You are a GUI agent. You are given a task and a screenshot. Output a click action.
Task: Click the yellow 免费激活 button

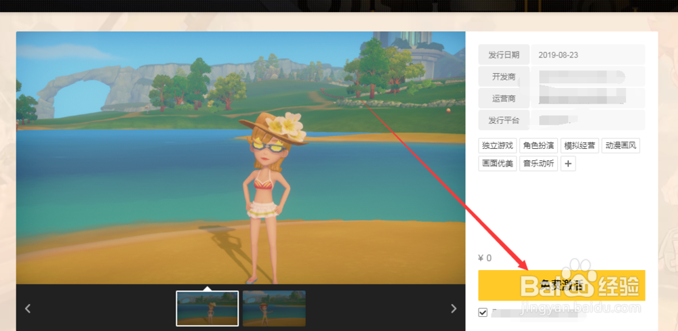pyautogui.click(x=561, y=285)
